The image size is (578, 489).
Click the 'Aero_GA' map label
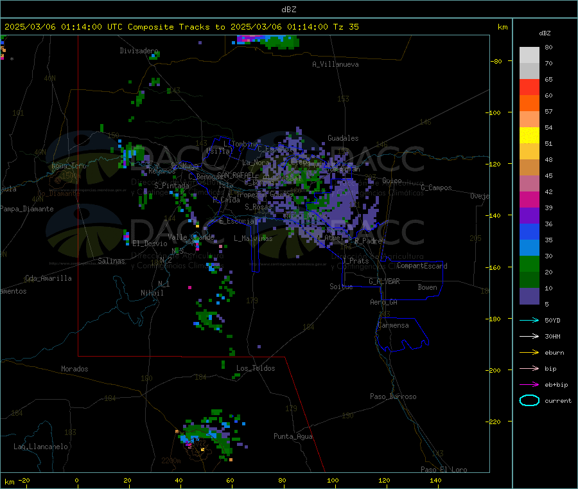click(x=384, y=302)
